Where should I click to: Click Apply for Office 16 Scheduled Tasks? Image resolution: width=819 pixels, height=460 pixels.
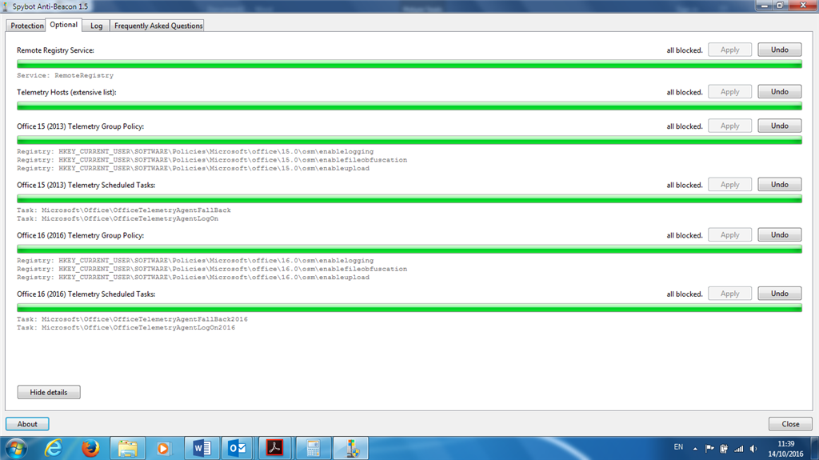click(x=729, y=294)
